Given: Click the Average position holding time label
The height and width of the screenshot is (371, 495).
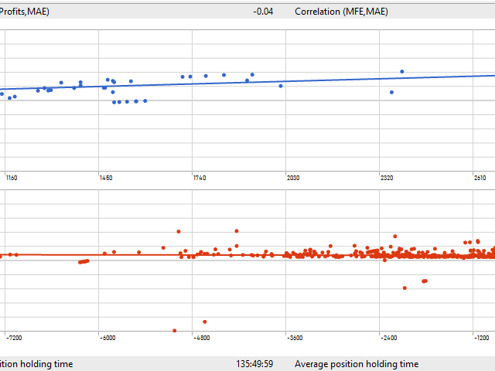Looking at the screenshot, I should coord(357,364).
